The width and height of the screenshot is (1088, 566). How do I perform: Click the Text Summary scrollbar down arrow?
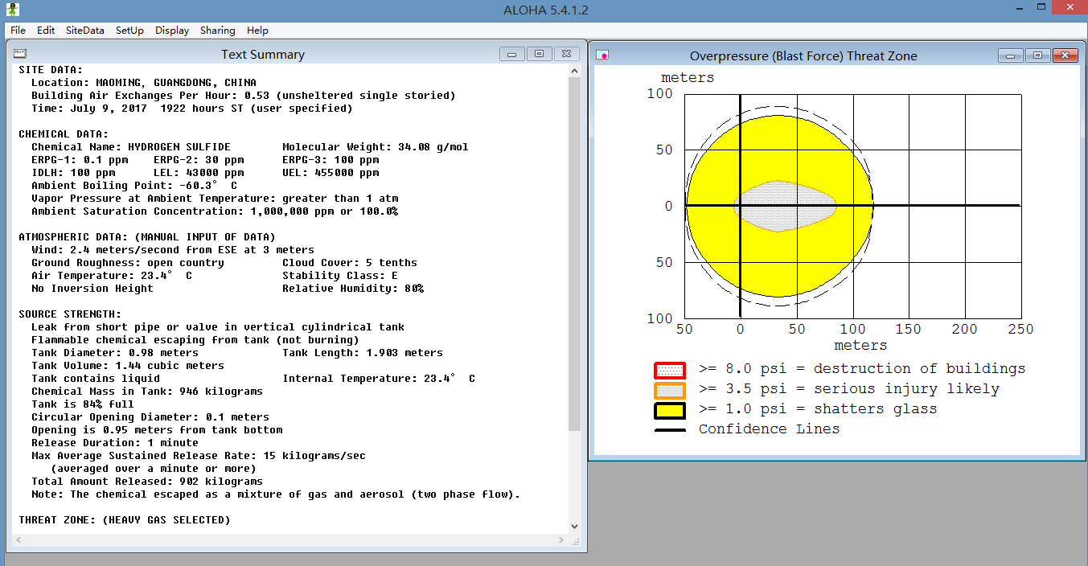click(574, 526)
